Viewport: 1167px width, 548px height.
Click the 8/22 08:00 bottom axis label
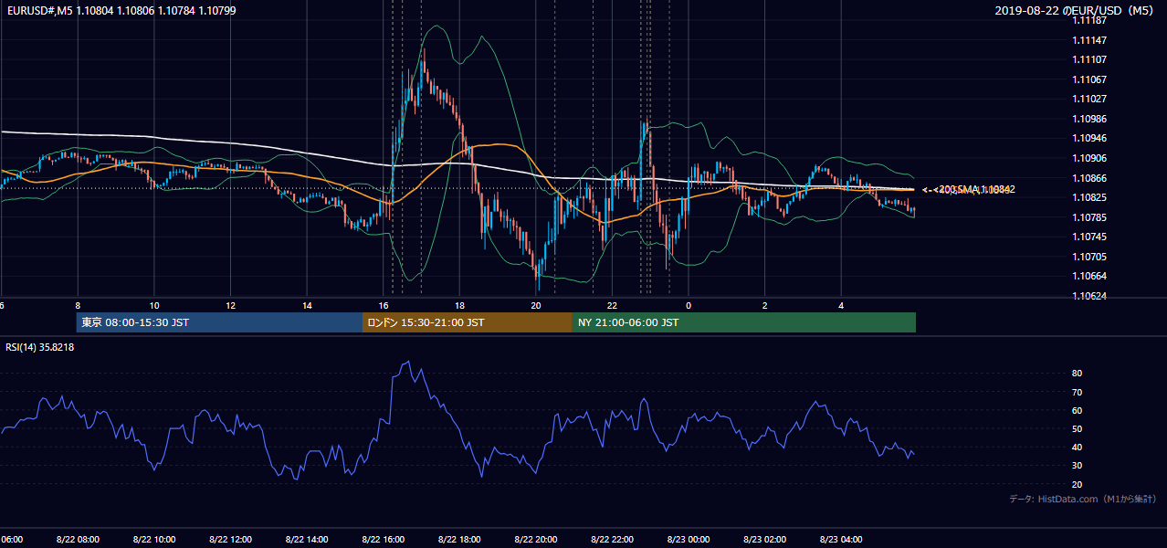(x=78, y=539)
